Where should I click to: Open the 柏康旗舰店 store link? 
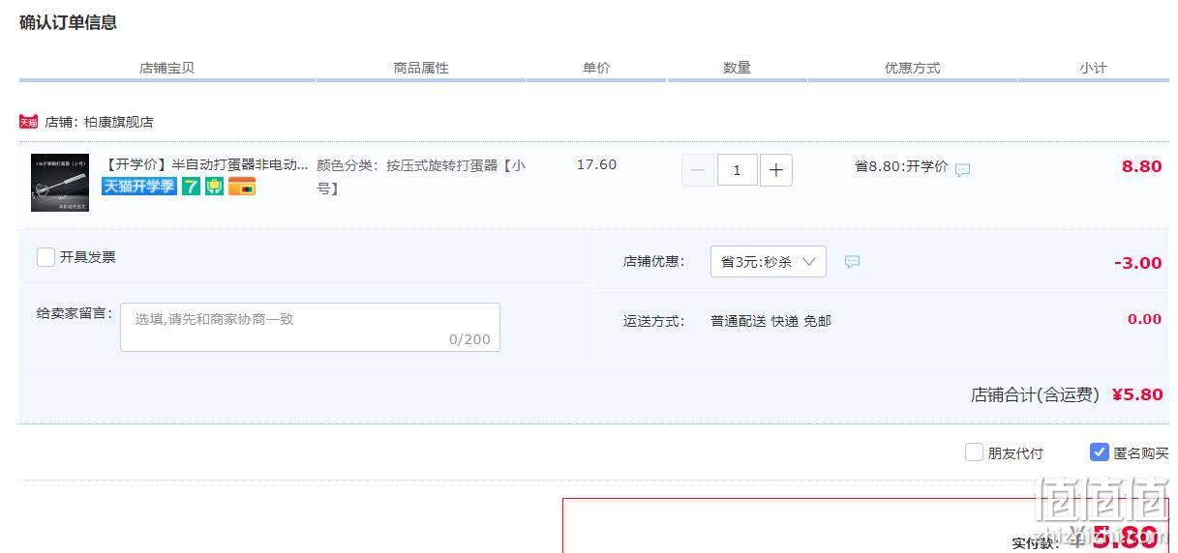click(x=118, y=122)
